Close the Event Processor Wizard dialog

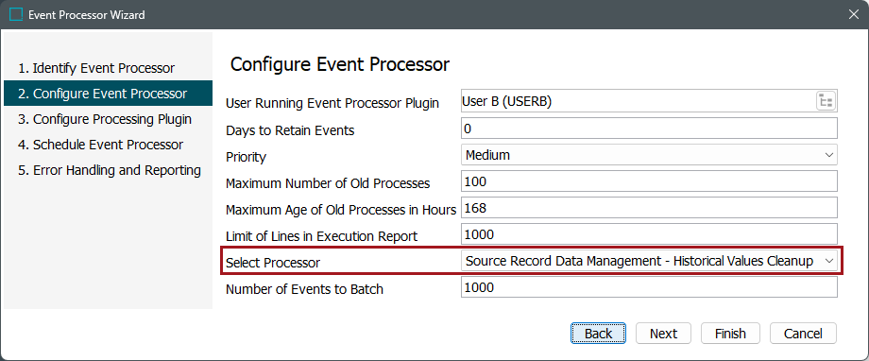(854, 15)
